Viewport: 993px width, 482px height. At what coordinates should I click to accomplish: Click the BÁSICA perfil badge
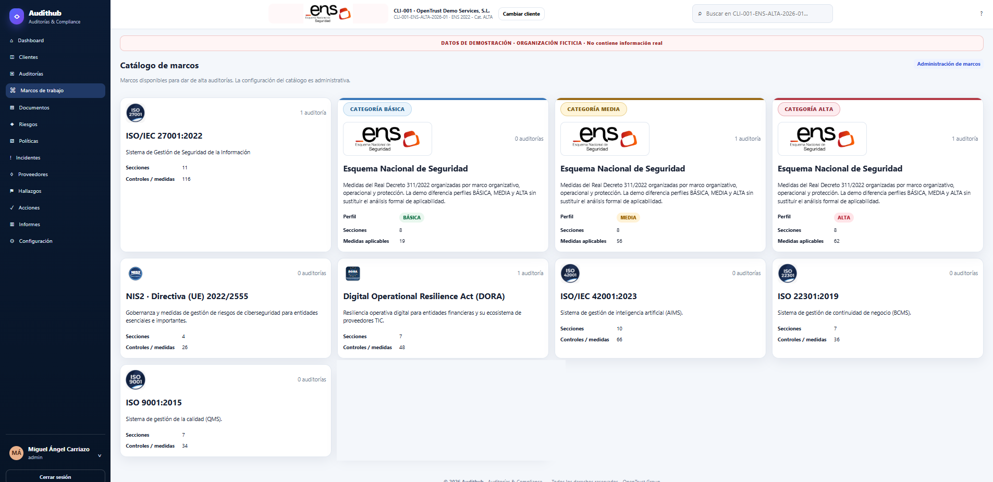412,218
